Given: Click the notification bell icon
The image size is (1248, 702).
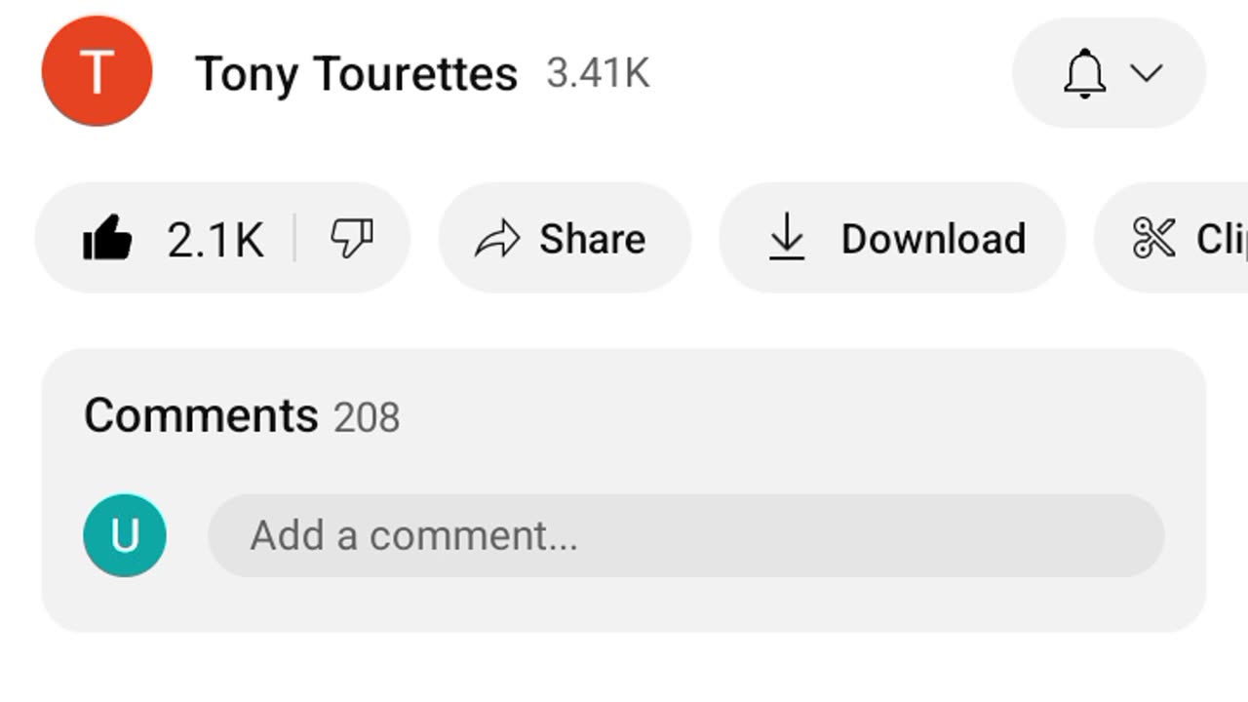Looking at the screenshot, I should pyautogui.click(x=1085, y=73).
